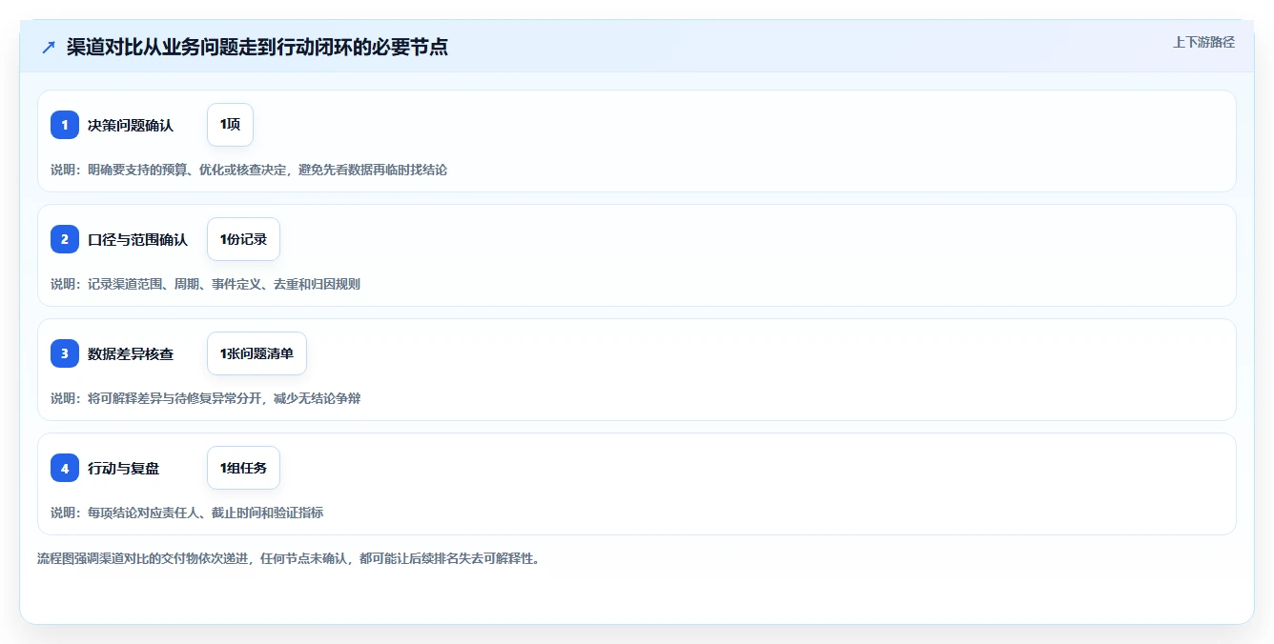
Task: Click the step 2 number badge
Action: coord(65,239)
